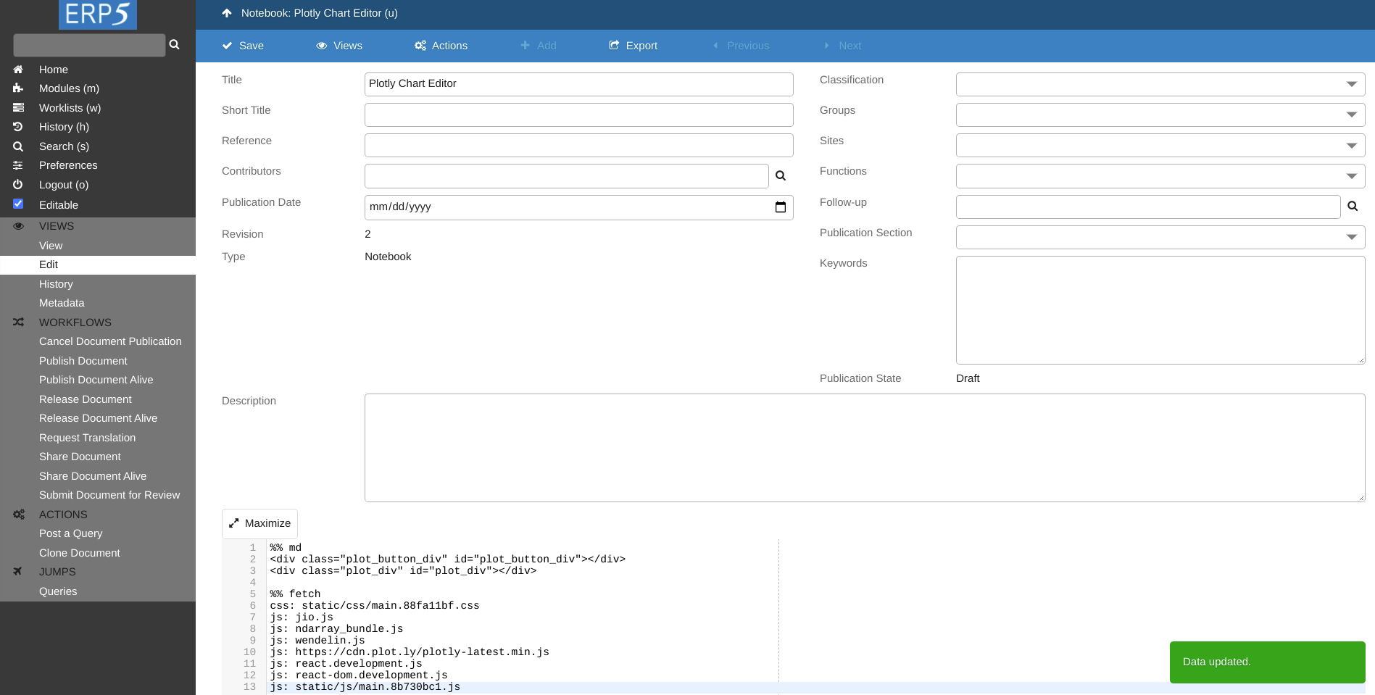Click the Next toolbar button
Image resolution: width=1375 pixels, height=695 pixels.
tap(842, 46)
